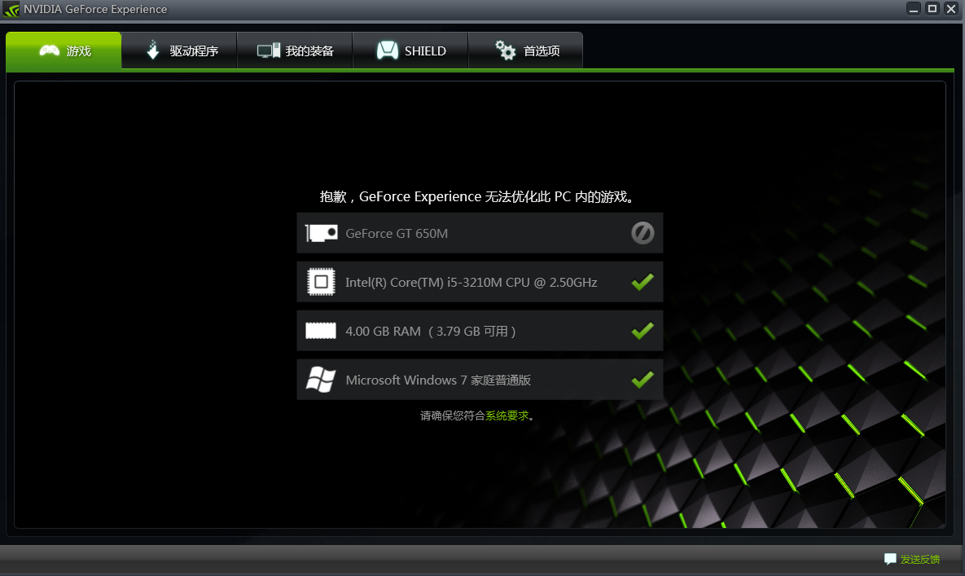This screenshot has width=965, height=576.
Task: Open the 首选项 preferences tab
Action: pyautogui.click(x=525, y=51)
